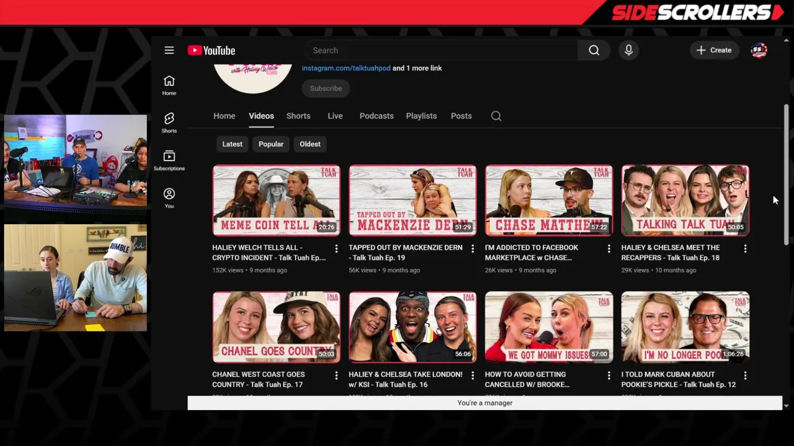This screenshot has height=446, width=794.
Task: Open options for Chanel West Coast video
Action: tap(336, 375)
